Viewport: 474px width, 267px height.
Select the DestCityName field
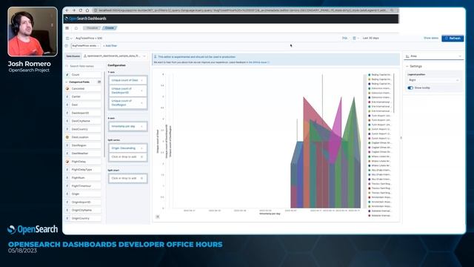click(83, 121)
